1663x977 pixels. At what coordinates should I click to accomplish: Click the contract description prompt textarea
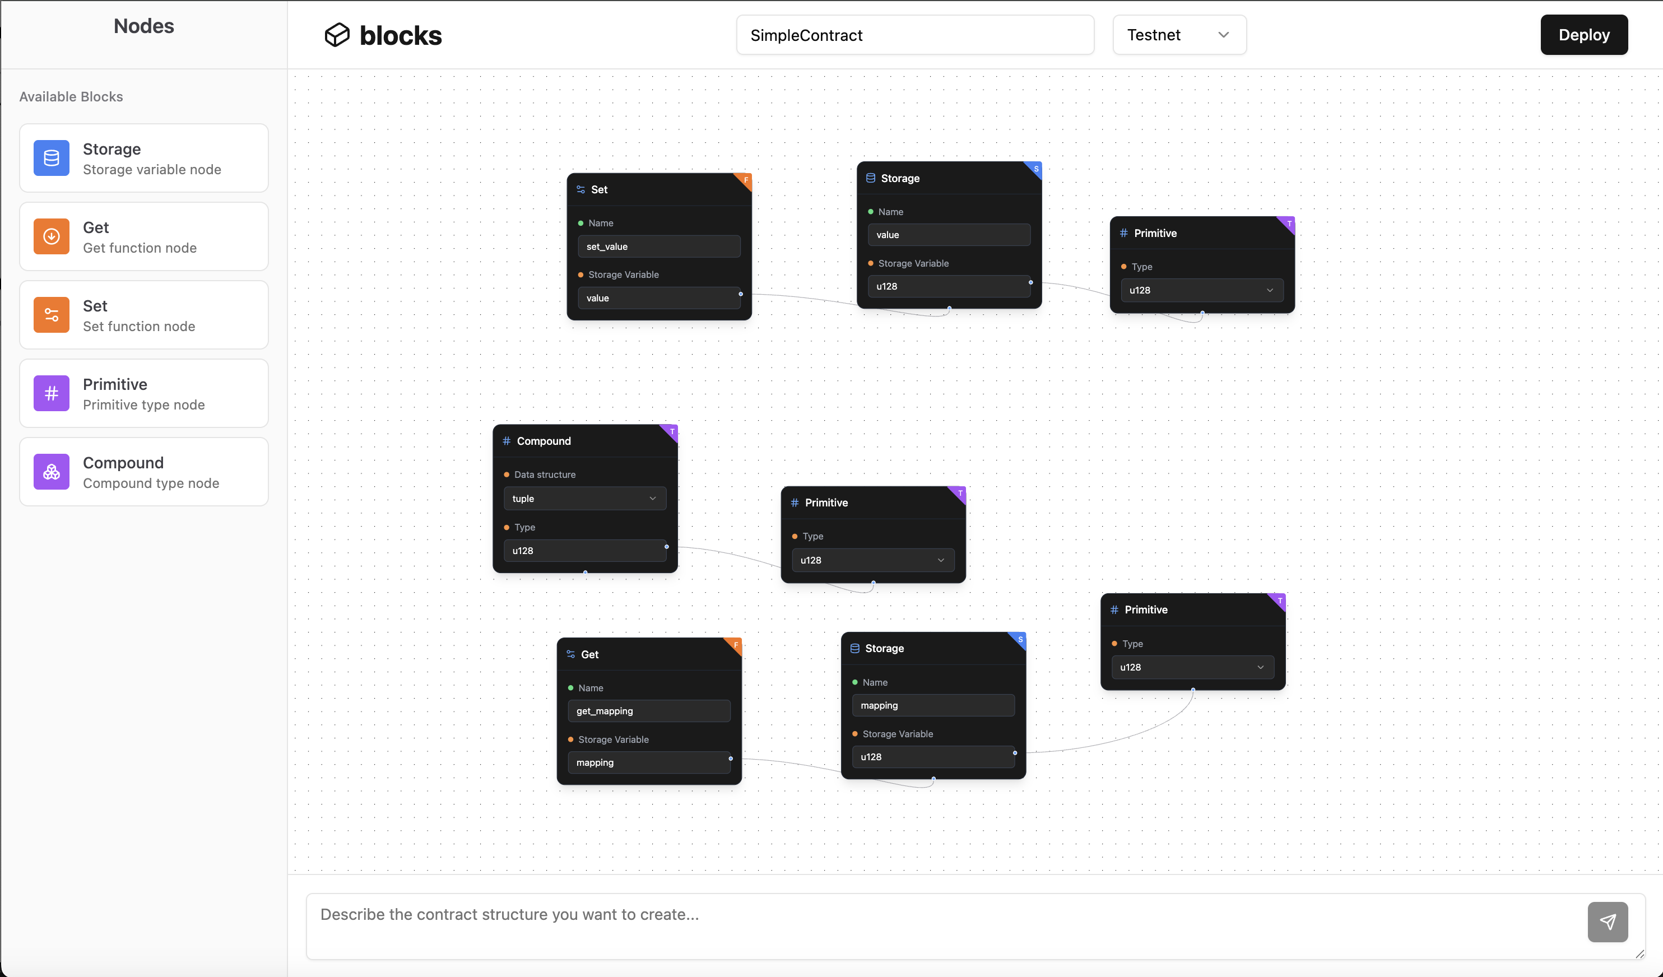tap(975, 926)
